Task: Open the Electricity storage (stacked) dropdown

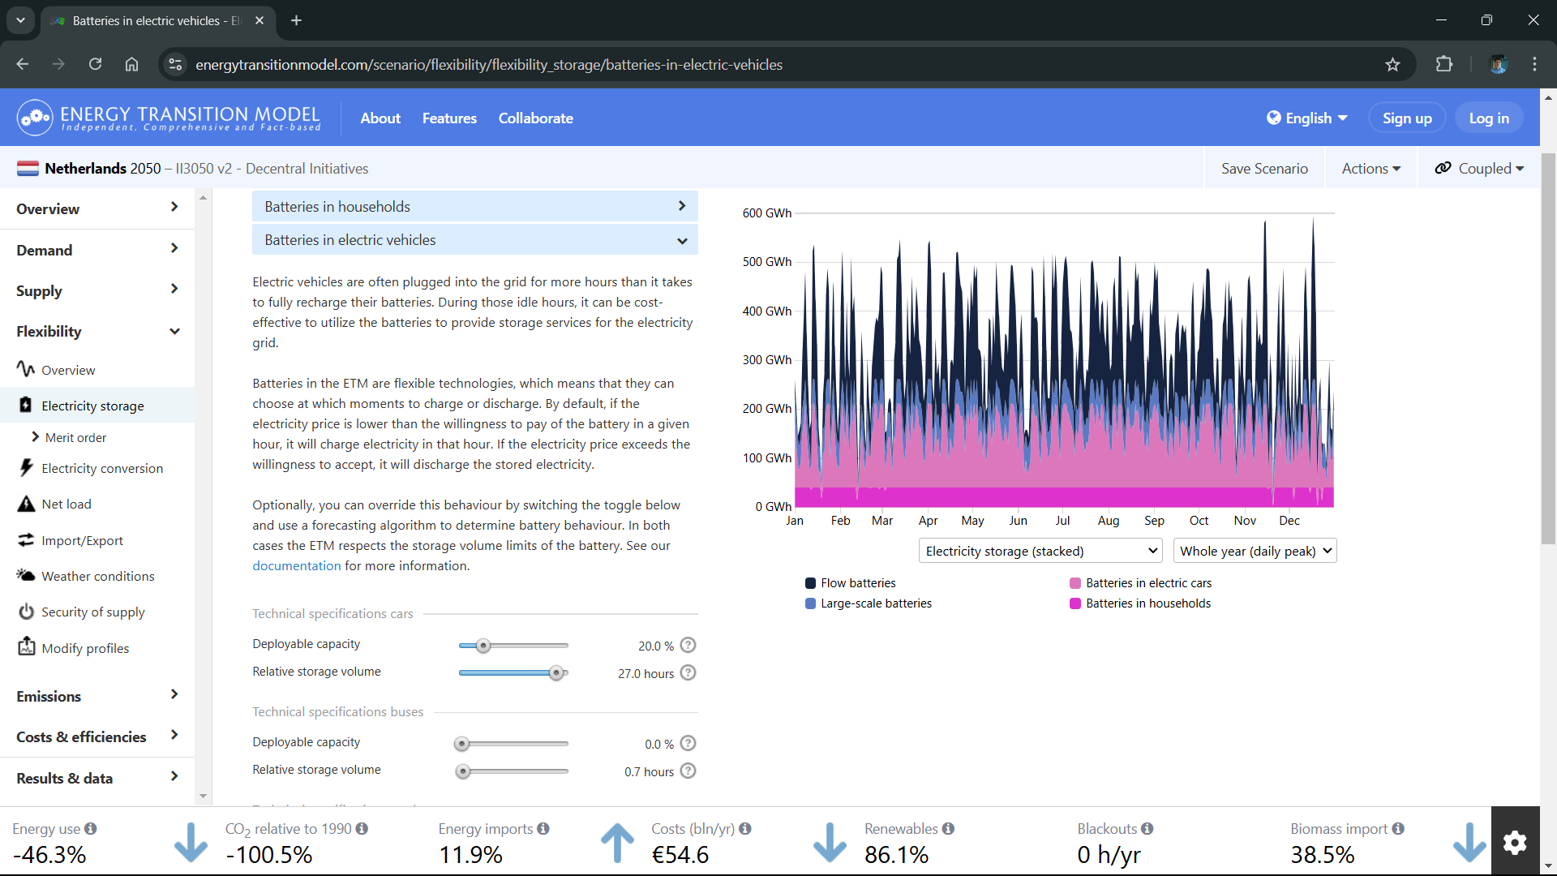Action: pyautogui.click(x=1040, y=551)
